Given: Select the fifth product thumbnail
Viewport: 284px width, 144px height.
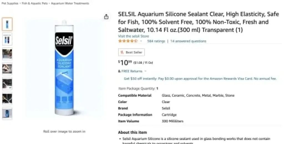Looking at the screenshot, I should [x=7, y=84].
